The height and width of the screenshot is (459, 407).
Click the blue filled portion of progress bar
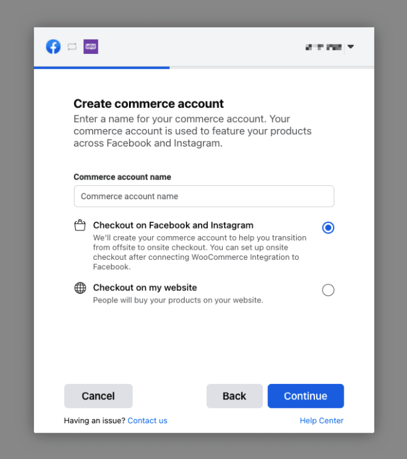(x=101, y=68)
